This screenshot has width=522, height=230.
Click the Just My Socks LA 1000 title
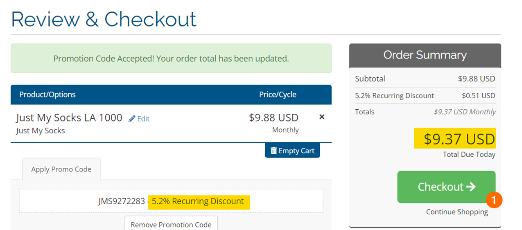coord(69,118)
